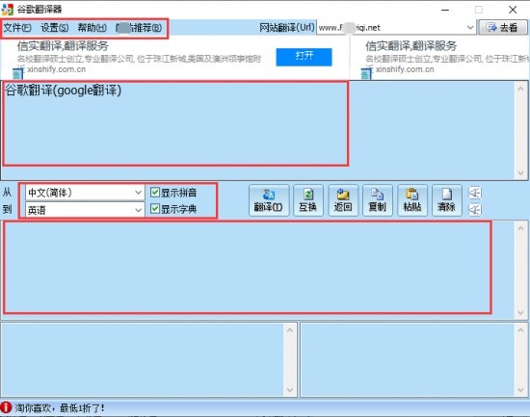Open the 设置(S) menu
The height and width of the screenshot is (417, 530).
coord(54,28)
